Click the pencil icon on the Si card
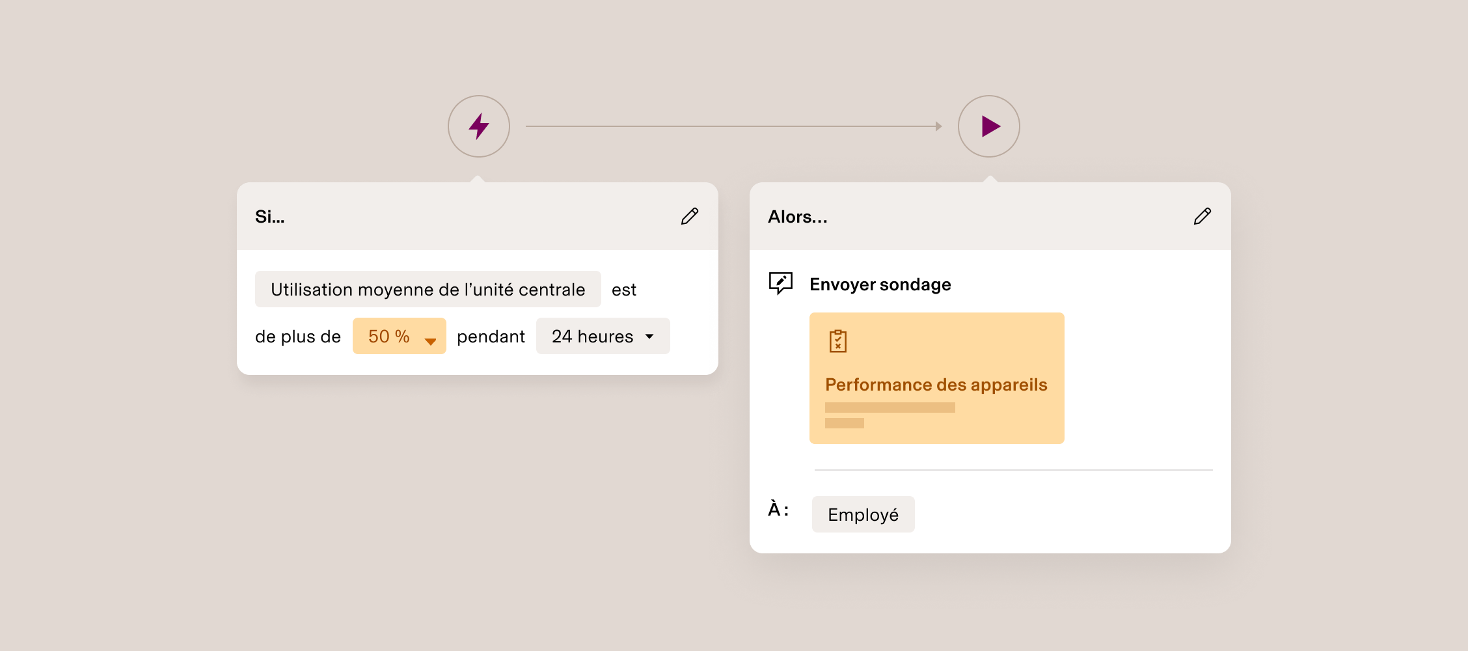This screenshot has width=1468, height=651. [690, 217]
